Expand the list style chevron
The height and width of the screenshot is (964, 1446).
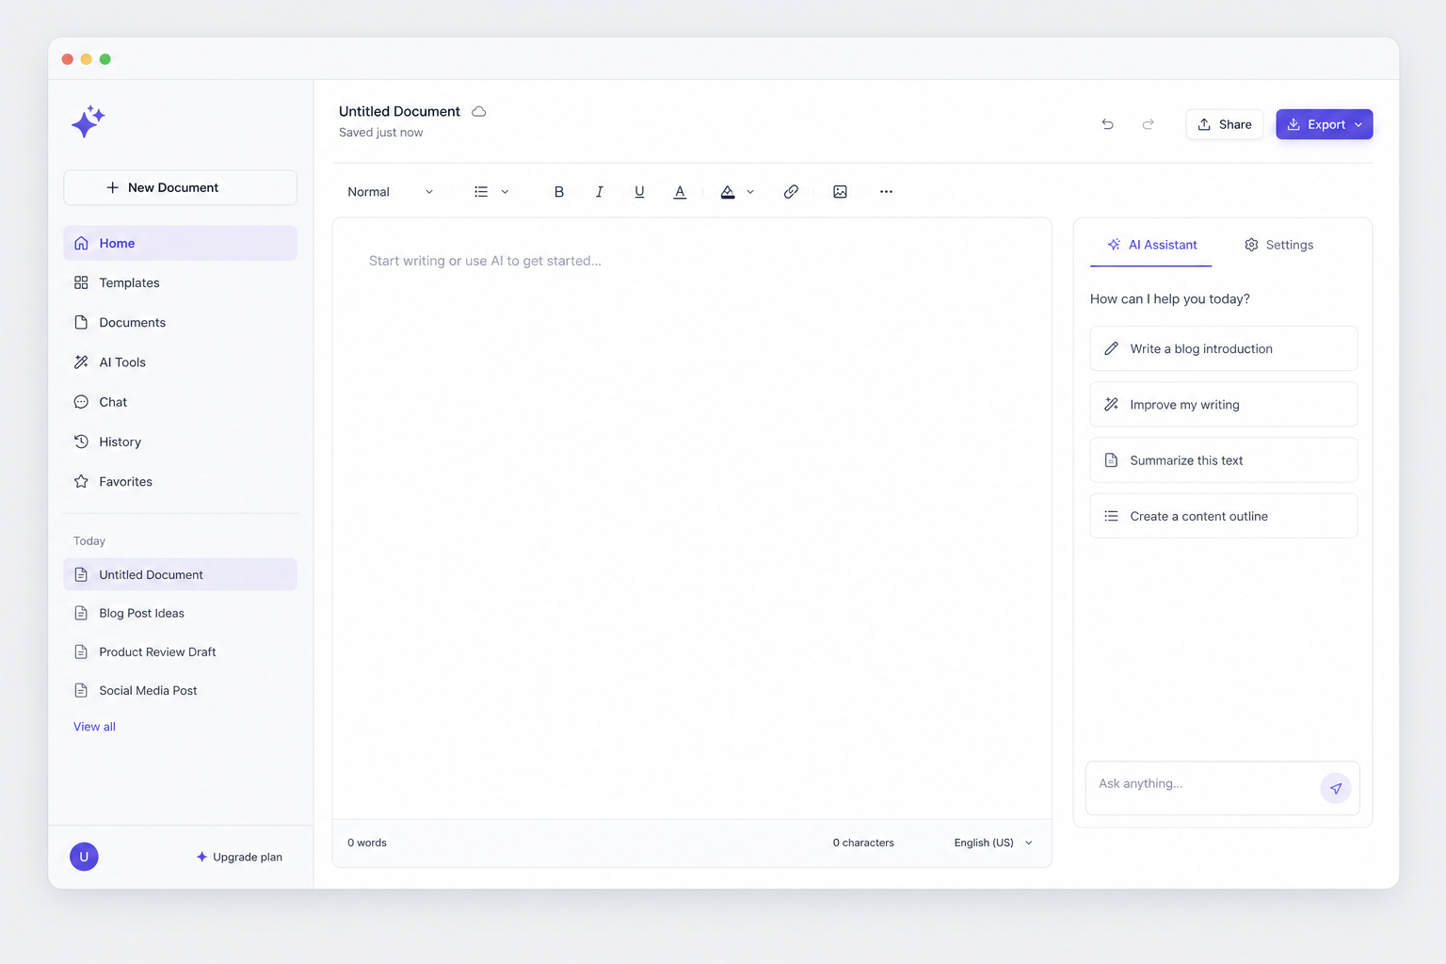[x=505, y=192]
